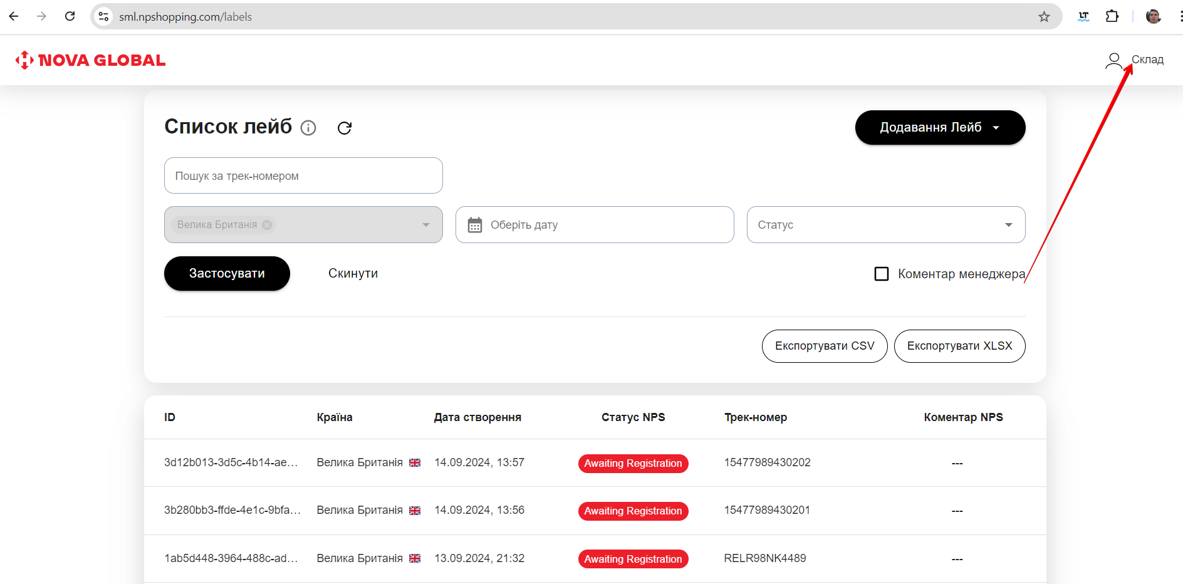Image resolution: width=1183 pixels, height=584 pixels.
Task: Click the Склад user label
Action: (1147, 60)
